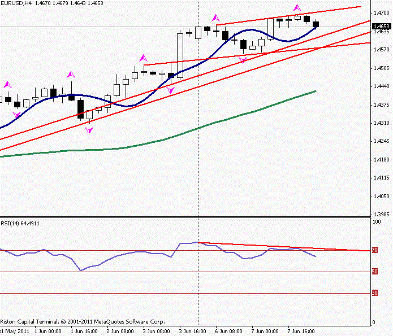This screenshot has width=393, height=336.
Task: Select the vertical dashed line at 3 Jun 16:00
Action: coord(198,163)
